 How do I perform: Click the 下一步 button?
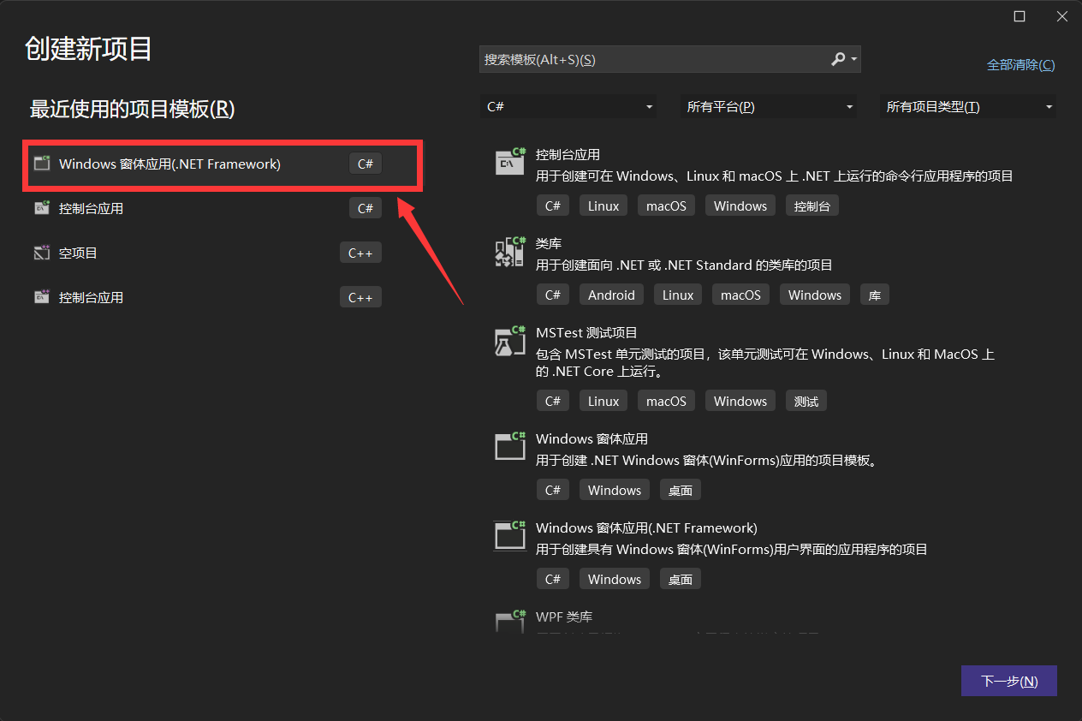point(1009,681)
